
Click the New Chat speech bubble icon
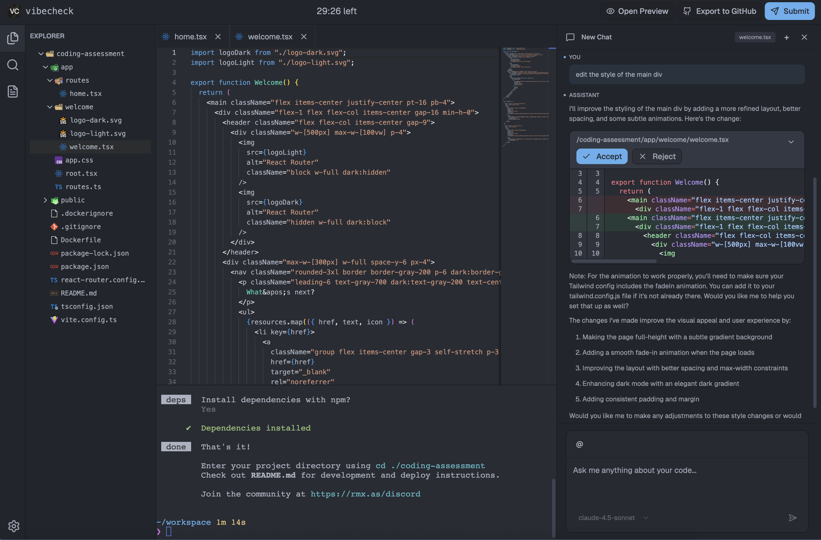click(x=570, y=37)
